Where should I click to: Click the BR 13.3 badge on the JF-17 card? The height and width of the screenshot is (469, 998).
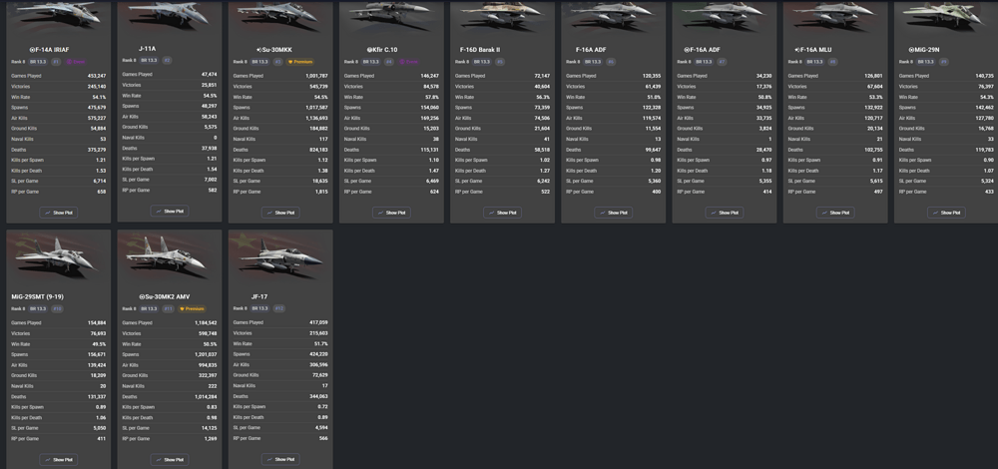260,308
